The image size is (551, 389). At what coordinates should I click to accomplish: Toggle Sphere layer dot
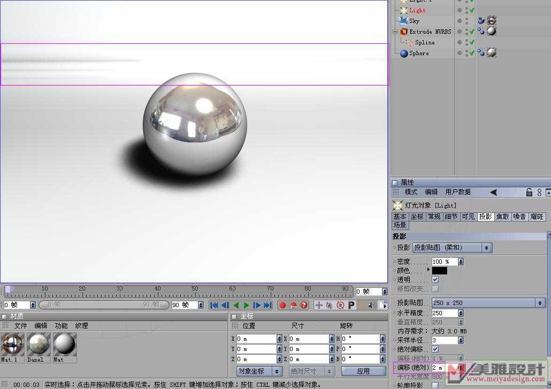click(x=460, y=53)
